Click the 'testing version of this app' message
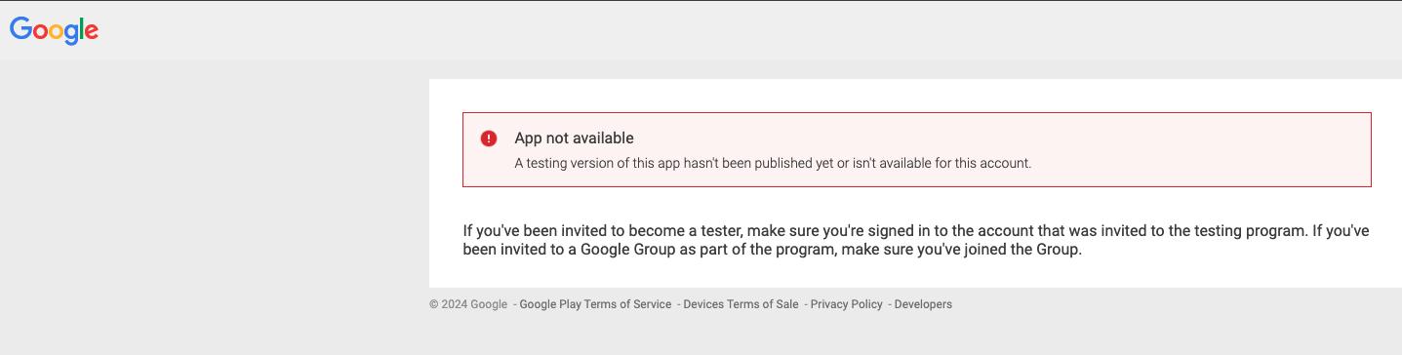Screen dimensions: 1402x355 click(x=773, y=163)
